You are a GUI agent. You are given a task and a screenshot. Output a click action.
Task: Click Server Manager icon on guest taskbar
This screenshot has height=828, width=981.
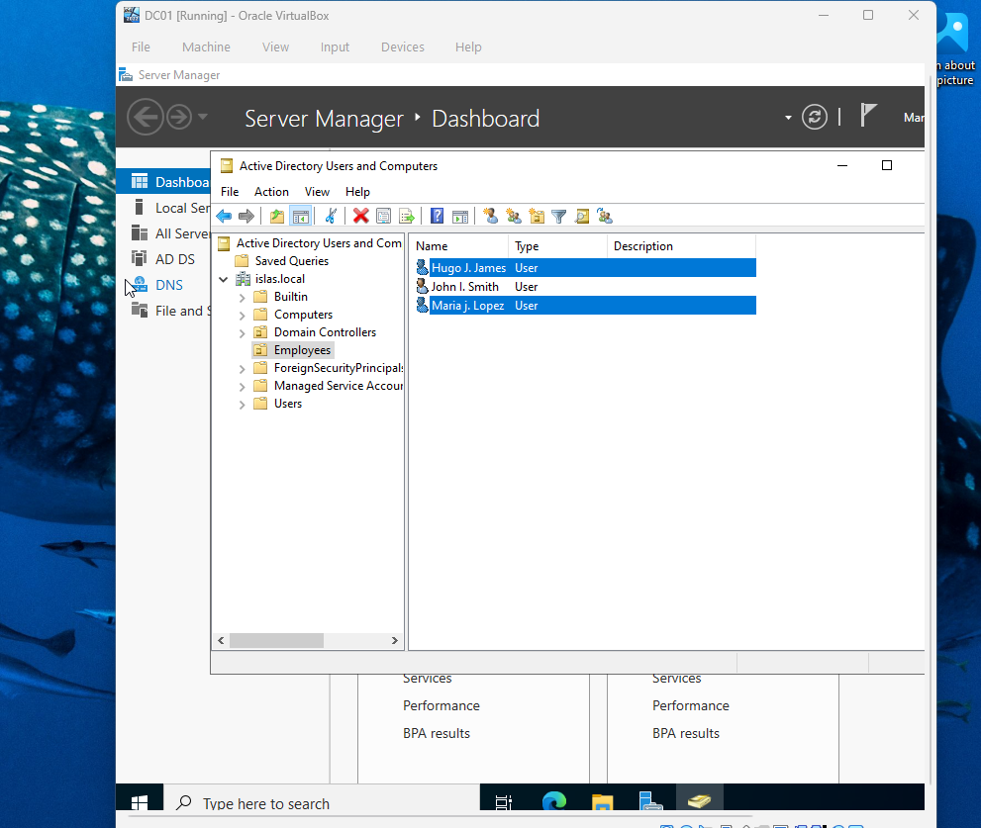[650, 801]
